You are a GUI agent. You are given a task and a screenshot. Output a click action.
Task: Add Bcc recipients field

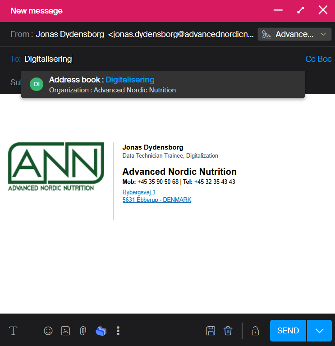325,59
